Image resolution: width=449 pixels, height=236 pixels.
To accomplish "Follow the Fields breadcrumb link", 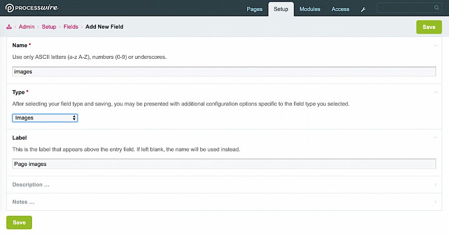I will tap(71, 27).
